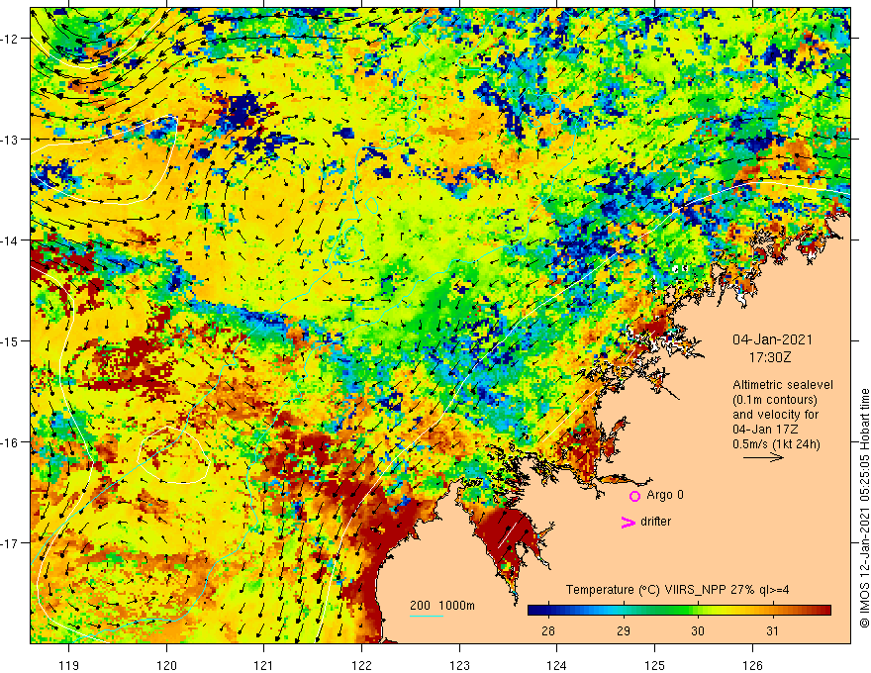Click the 'drifter' legend text
This screenshot has height=673, width=871.
(x=655, y=522)
